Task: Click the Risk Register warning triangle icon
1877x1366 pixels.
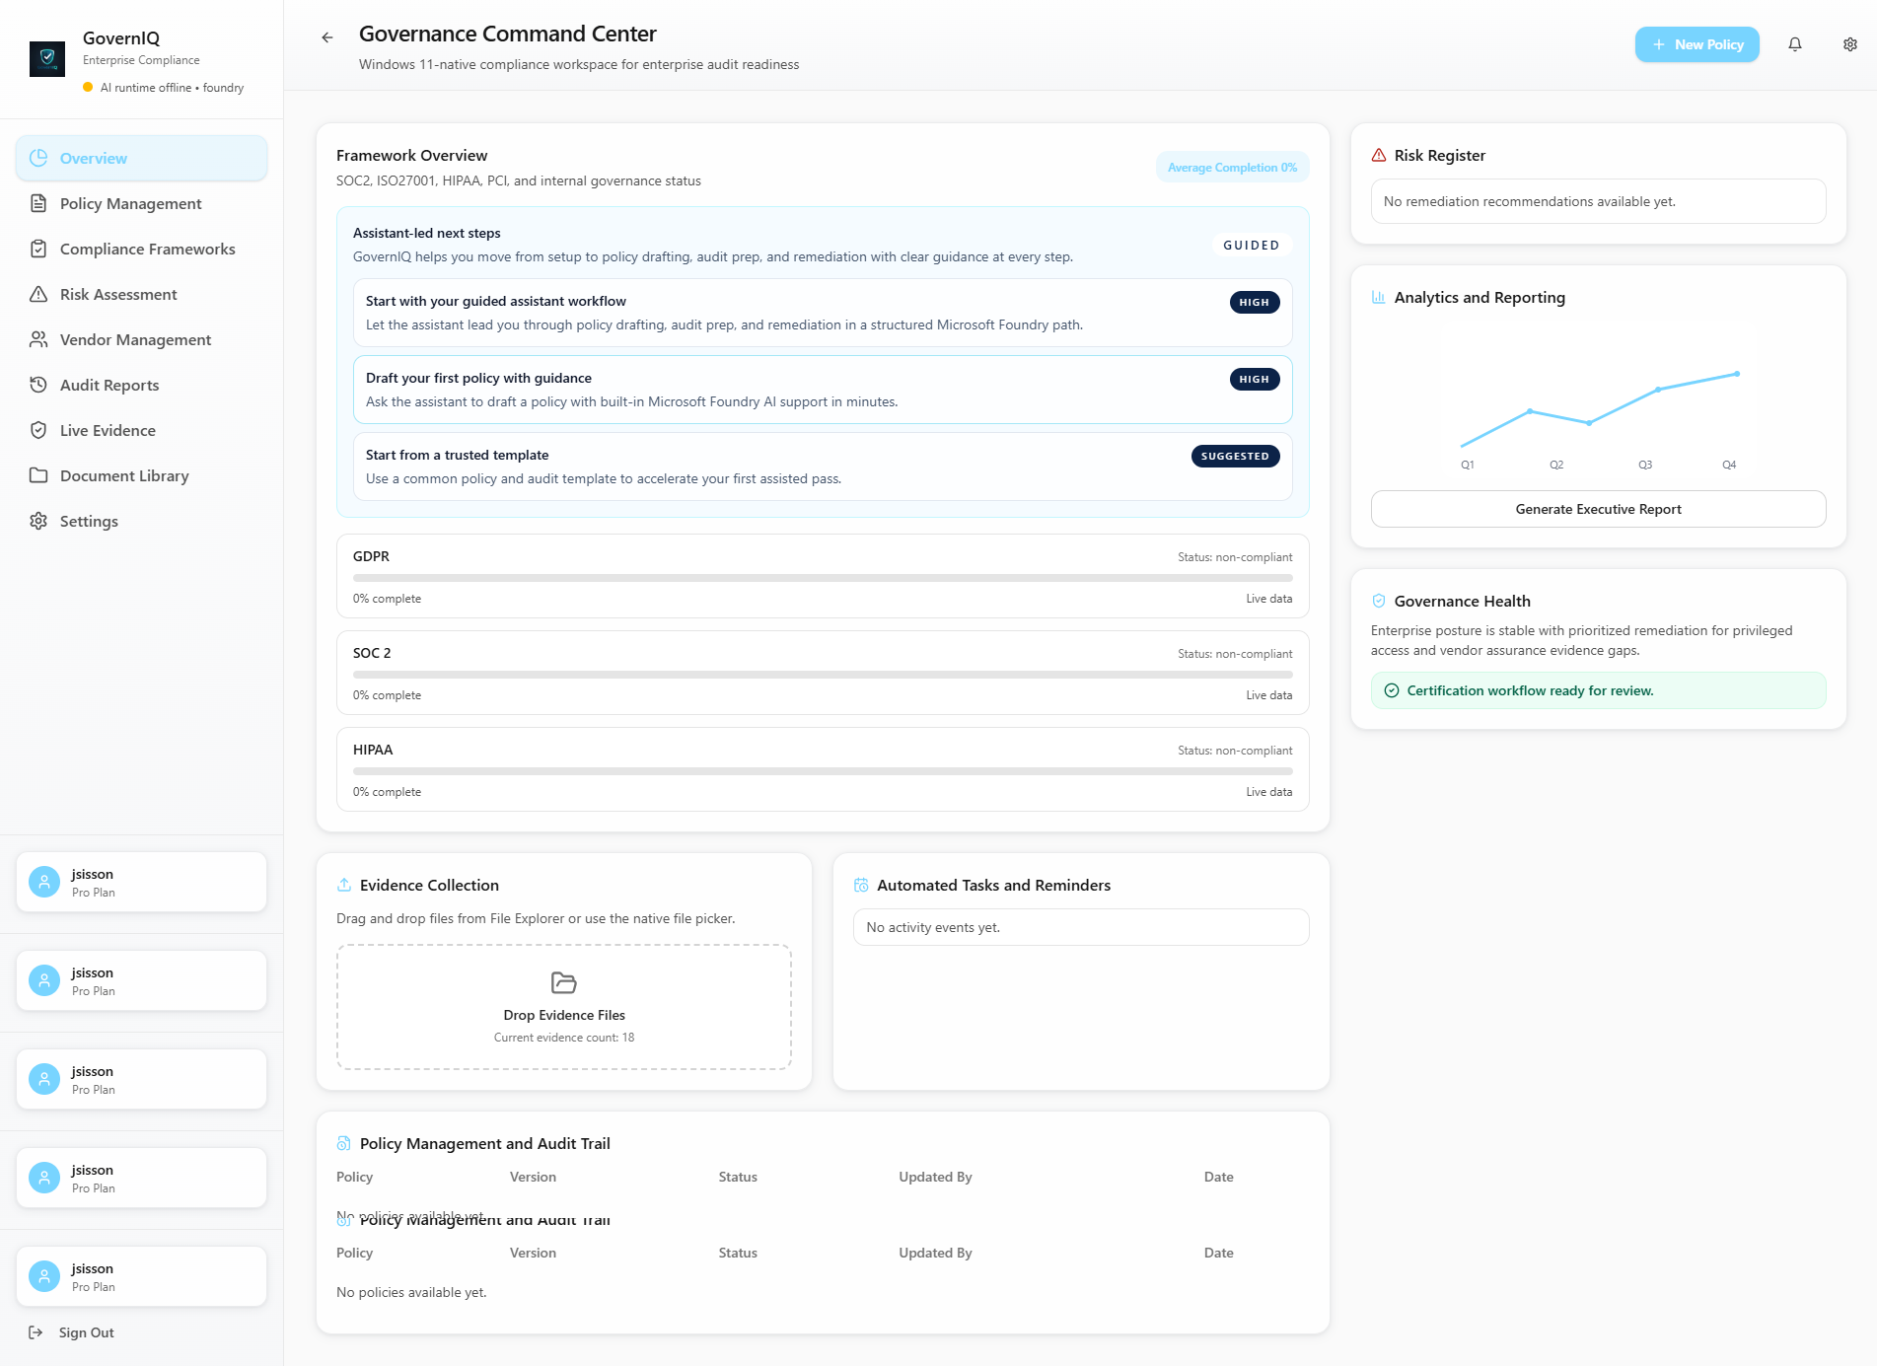Action: tap(1379, 155)
